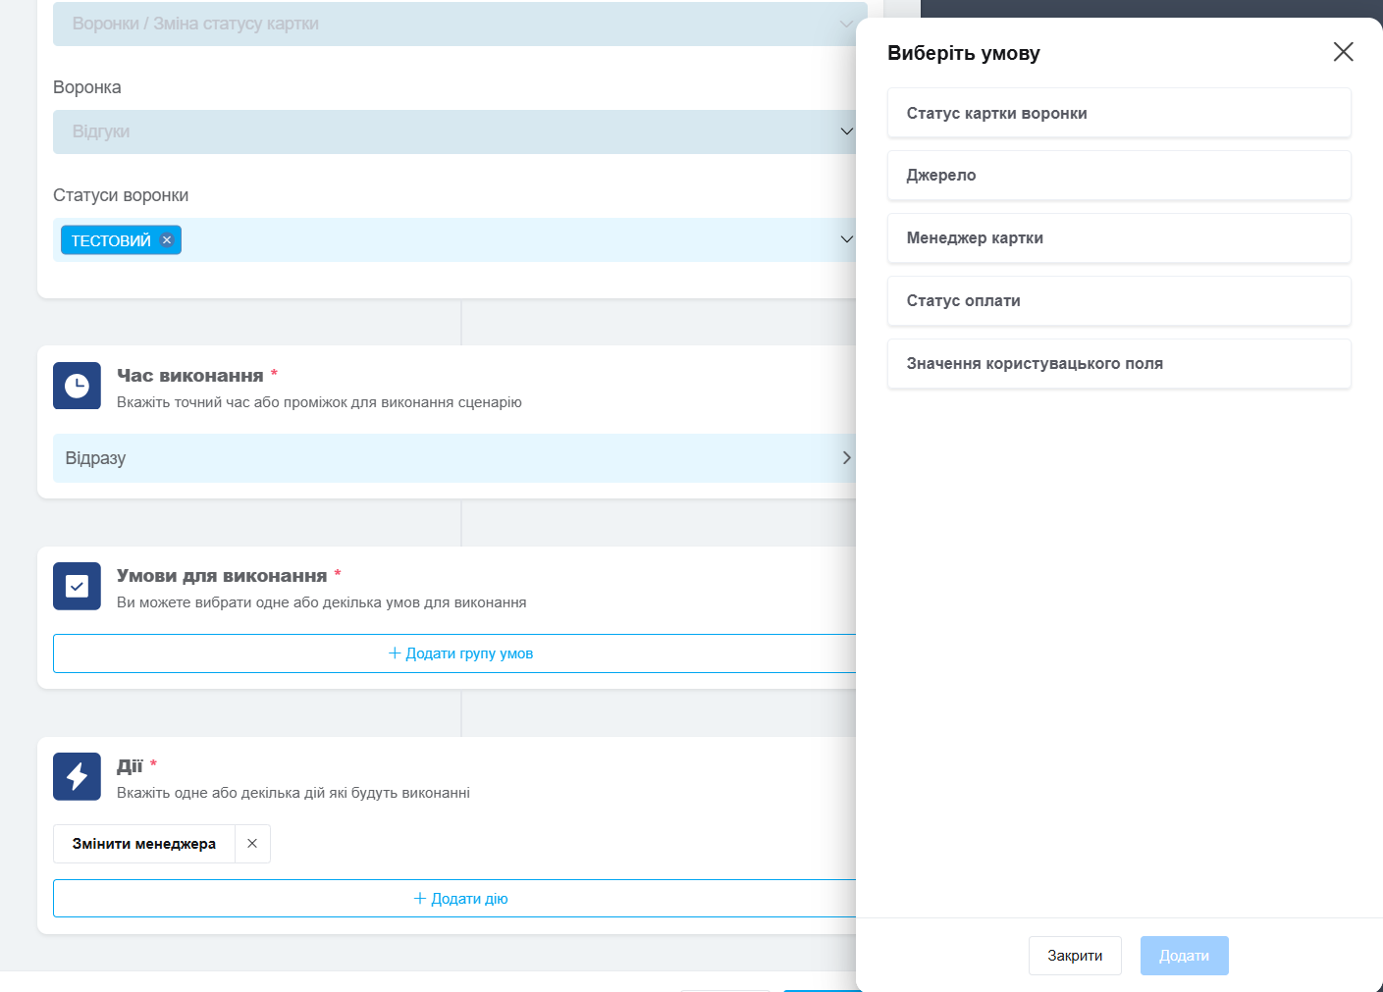The width and height of the screenshot is (1383, 992).
Task: Open the Воронки / Зміна статусу картки dropdown
Action: click(846, 24)
